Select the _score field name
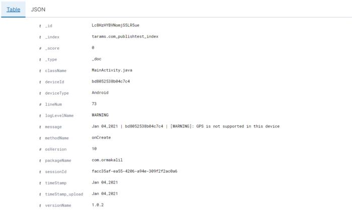Image resolution: width=352 pixels, height=216 pixels. (x=52, y=48)
